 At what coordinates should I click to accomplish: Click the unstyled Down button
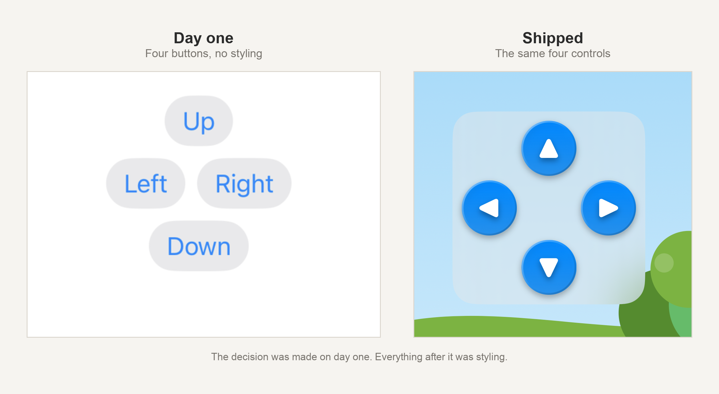tap(199, 246)
